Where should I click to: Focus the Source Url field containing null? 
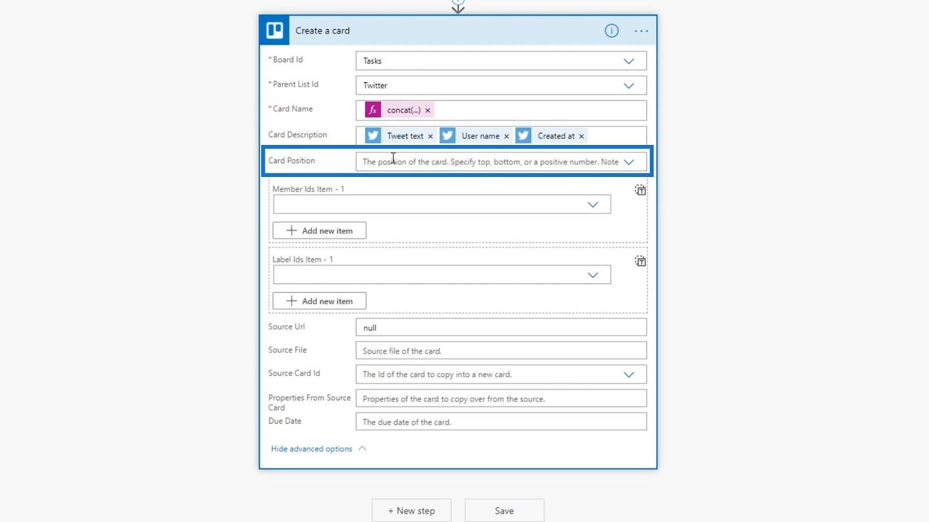(501, 327)
